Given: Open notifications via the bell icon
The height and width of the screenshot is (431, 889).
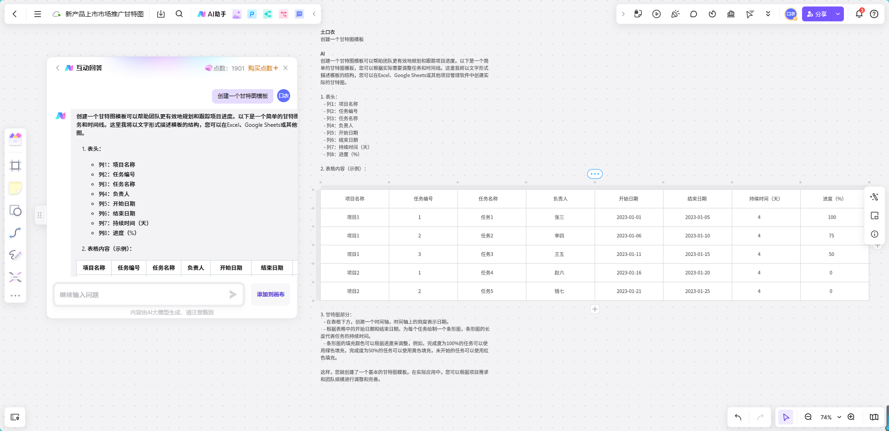Looking at the screenshot, I should [859, 14].
